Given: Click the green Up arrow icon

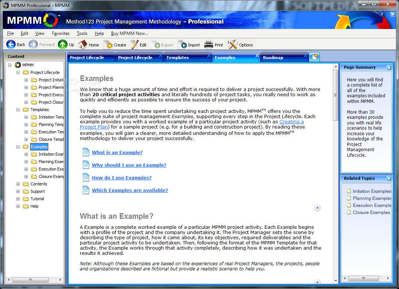Looking at the screenshot, I should (x=62, y=45).
